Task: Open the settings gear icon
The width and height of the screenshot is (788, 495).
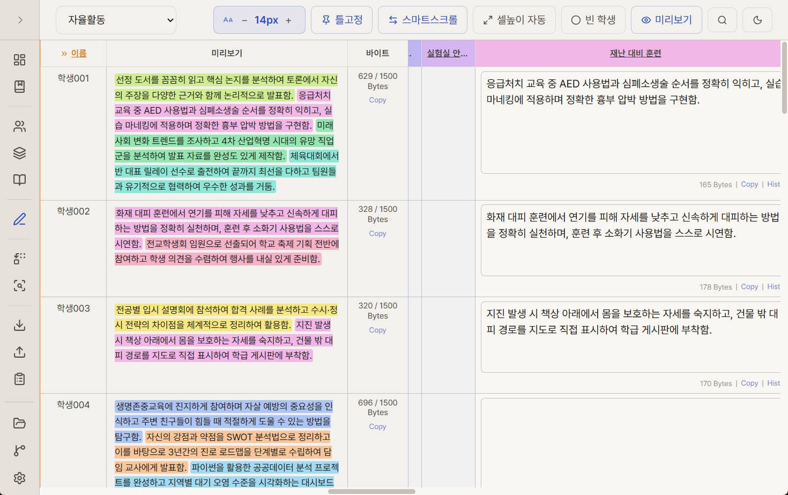Action: click(x=19, y=478)
